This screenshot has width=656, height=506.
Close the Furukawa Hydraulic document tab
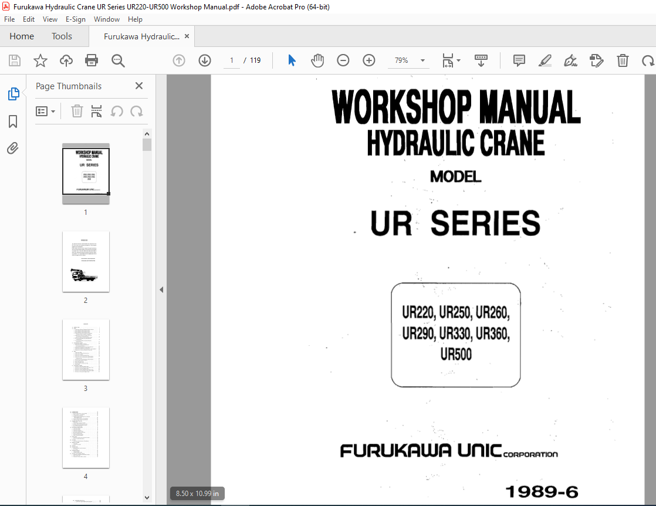pos(187,36)
